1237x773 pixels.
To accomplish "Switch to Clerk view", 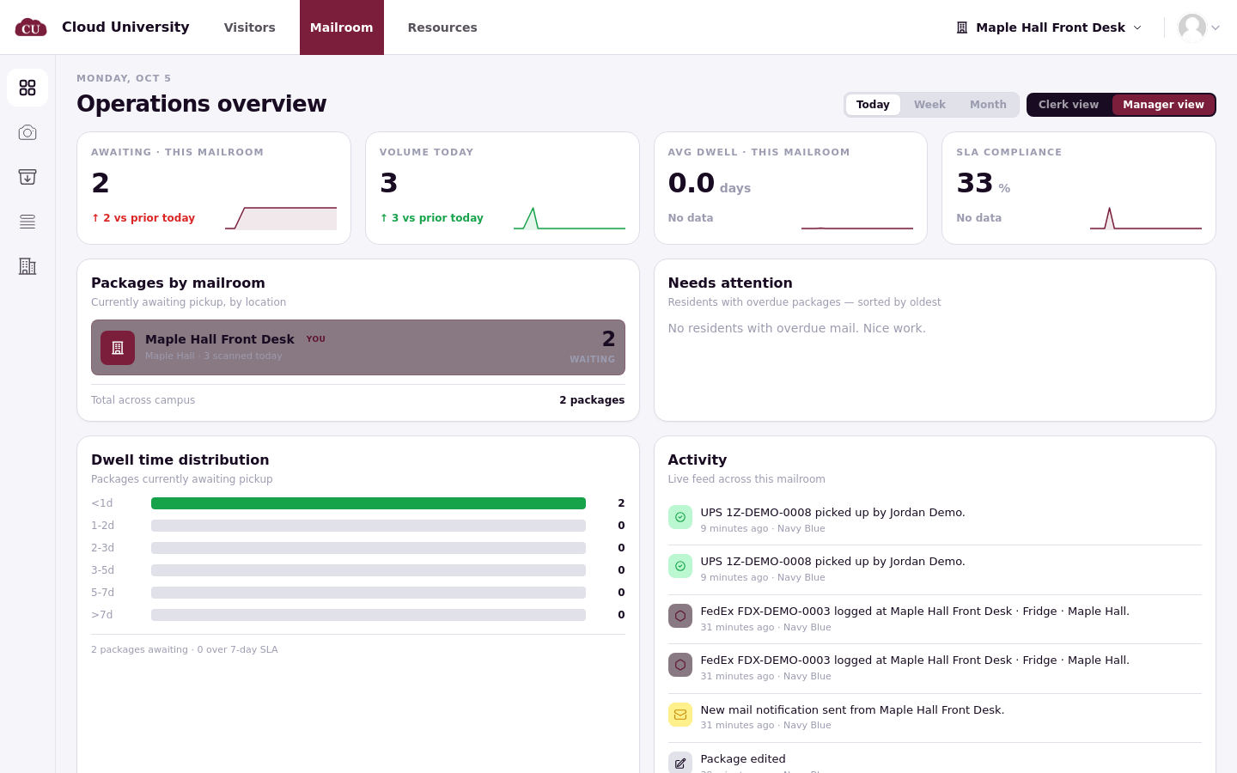I will 1069,105.
